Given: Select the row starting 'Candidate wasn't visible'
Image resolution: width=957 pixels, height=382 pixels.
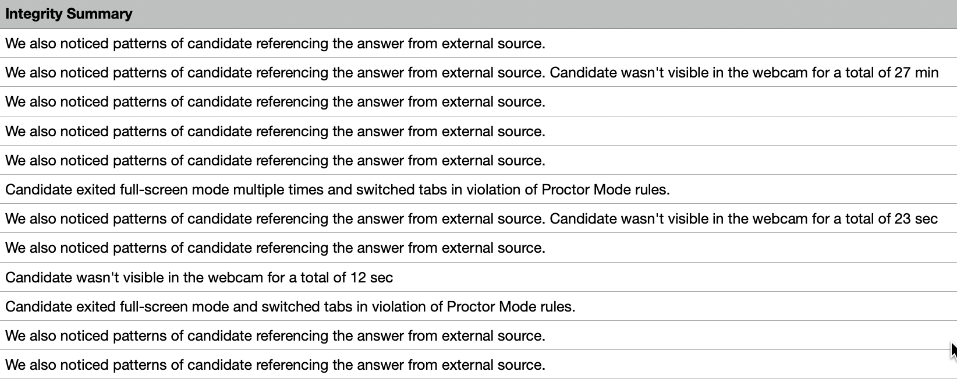Looking at the screenshot, I should click(199, 278).
